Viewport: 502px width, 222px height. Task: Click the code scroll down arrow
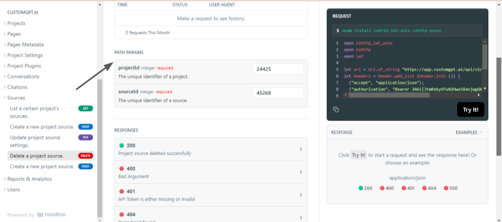(485, 89)
